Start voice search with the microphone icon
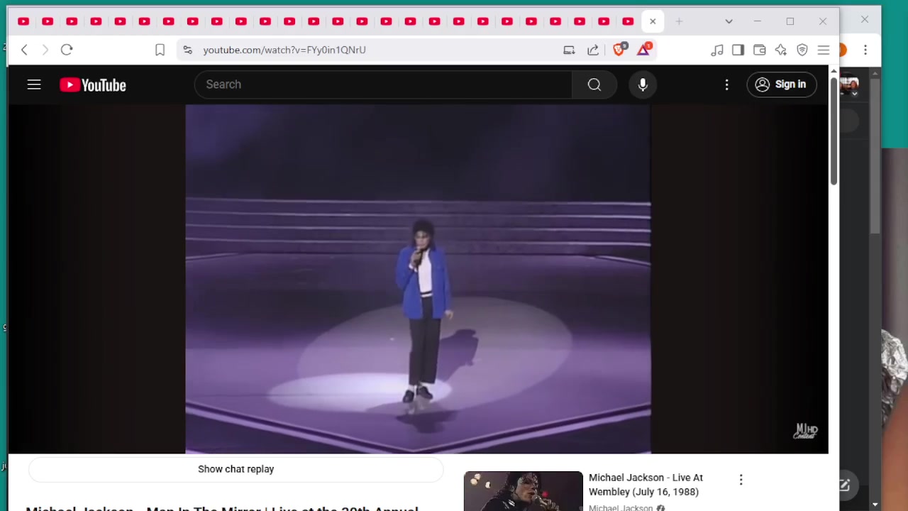 pos(643,84)
